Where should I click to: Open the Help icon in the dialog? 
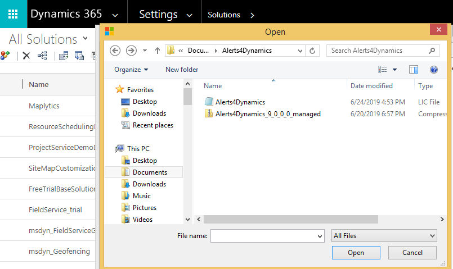click(x=434, y=70)
